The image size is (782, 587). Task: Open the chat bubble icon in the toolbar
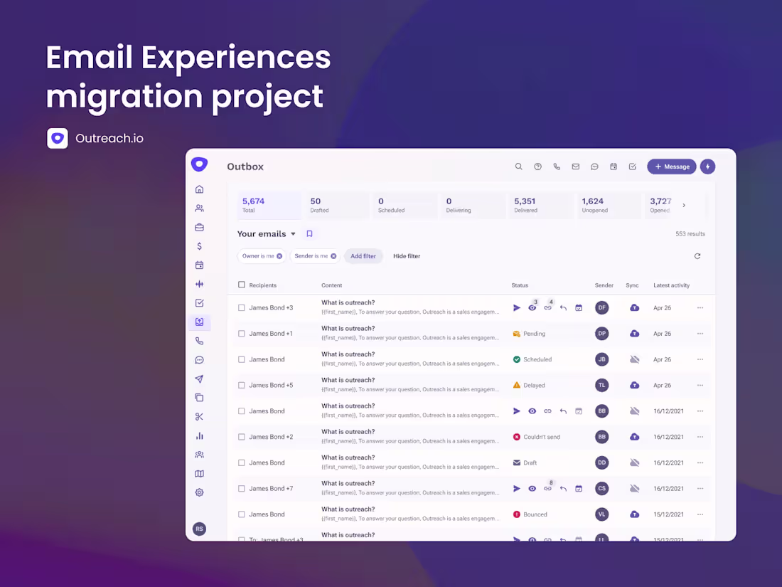pos(594,166)
